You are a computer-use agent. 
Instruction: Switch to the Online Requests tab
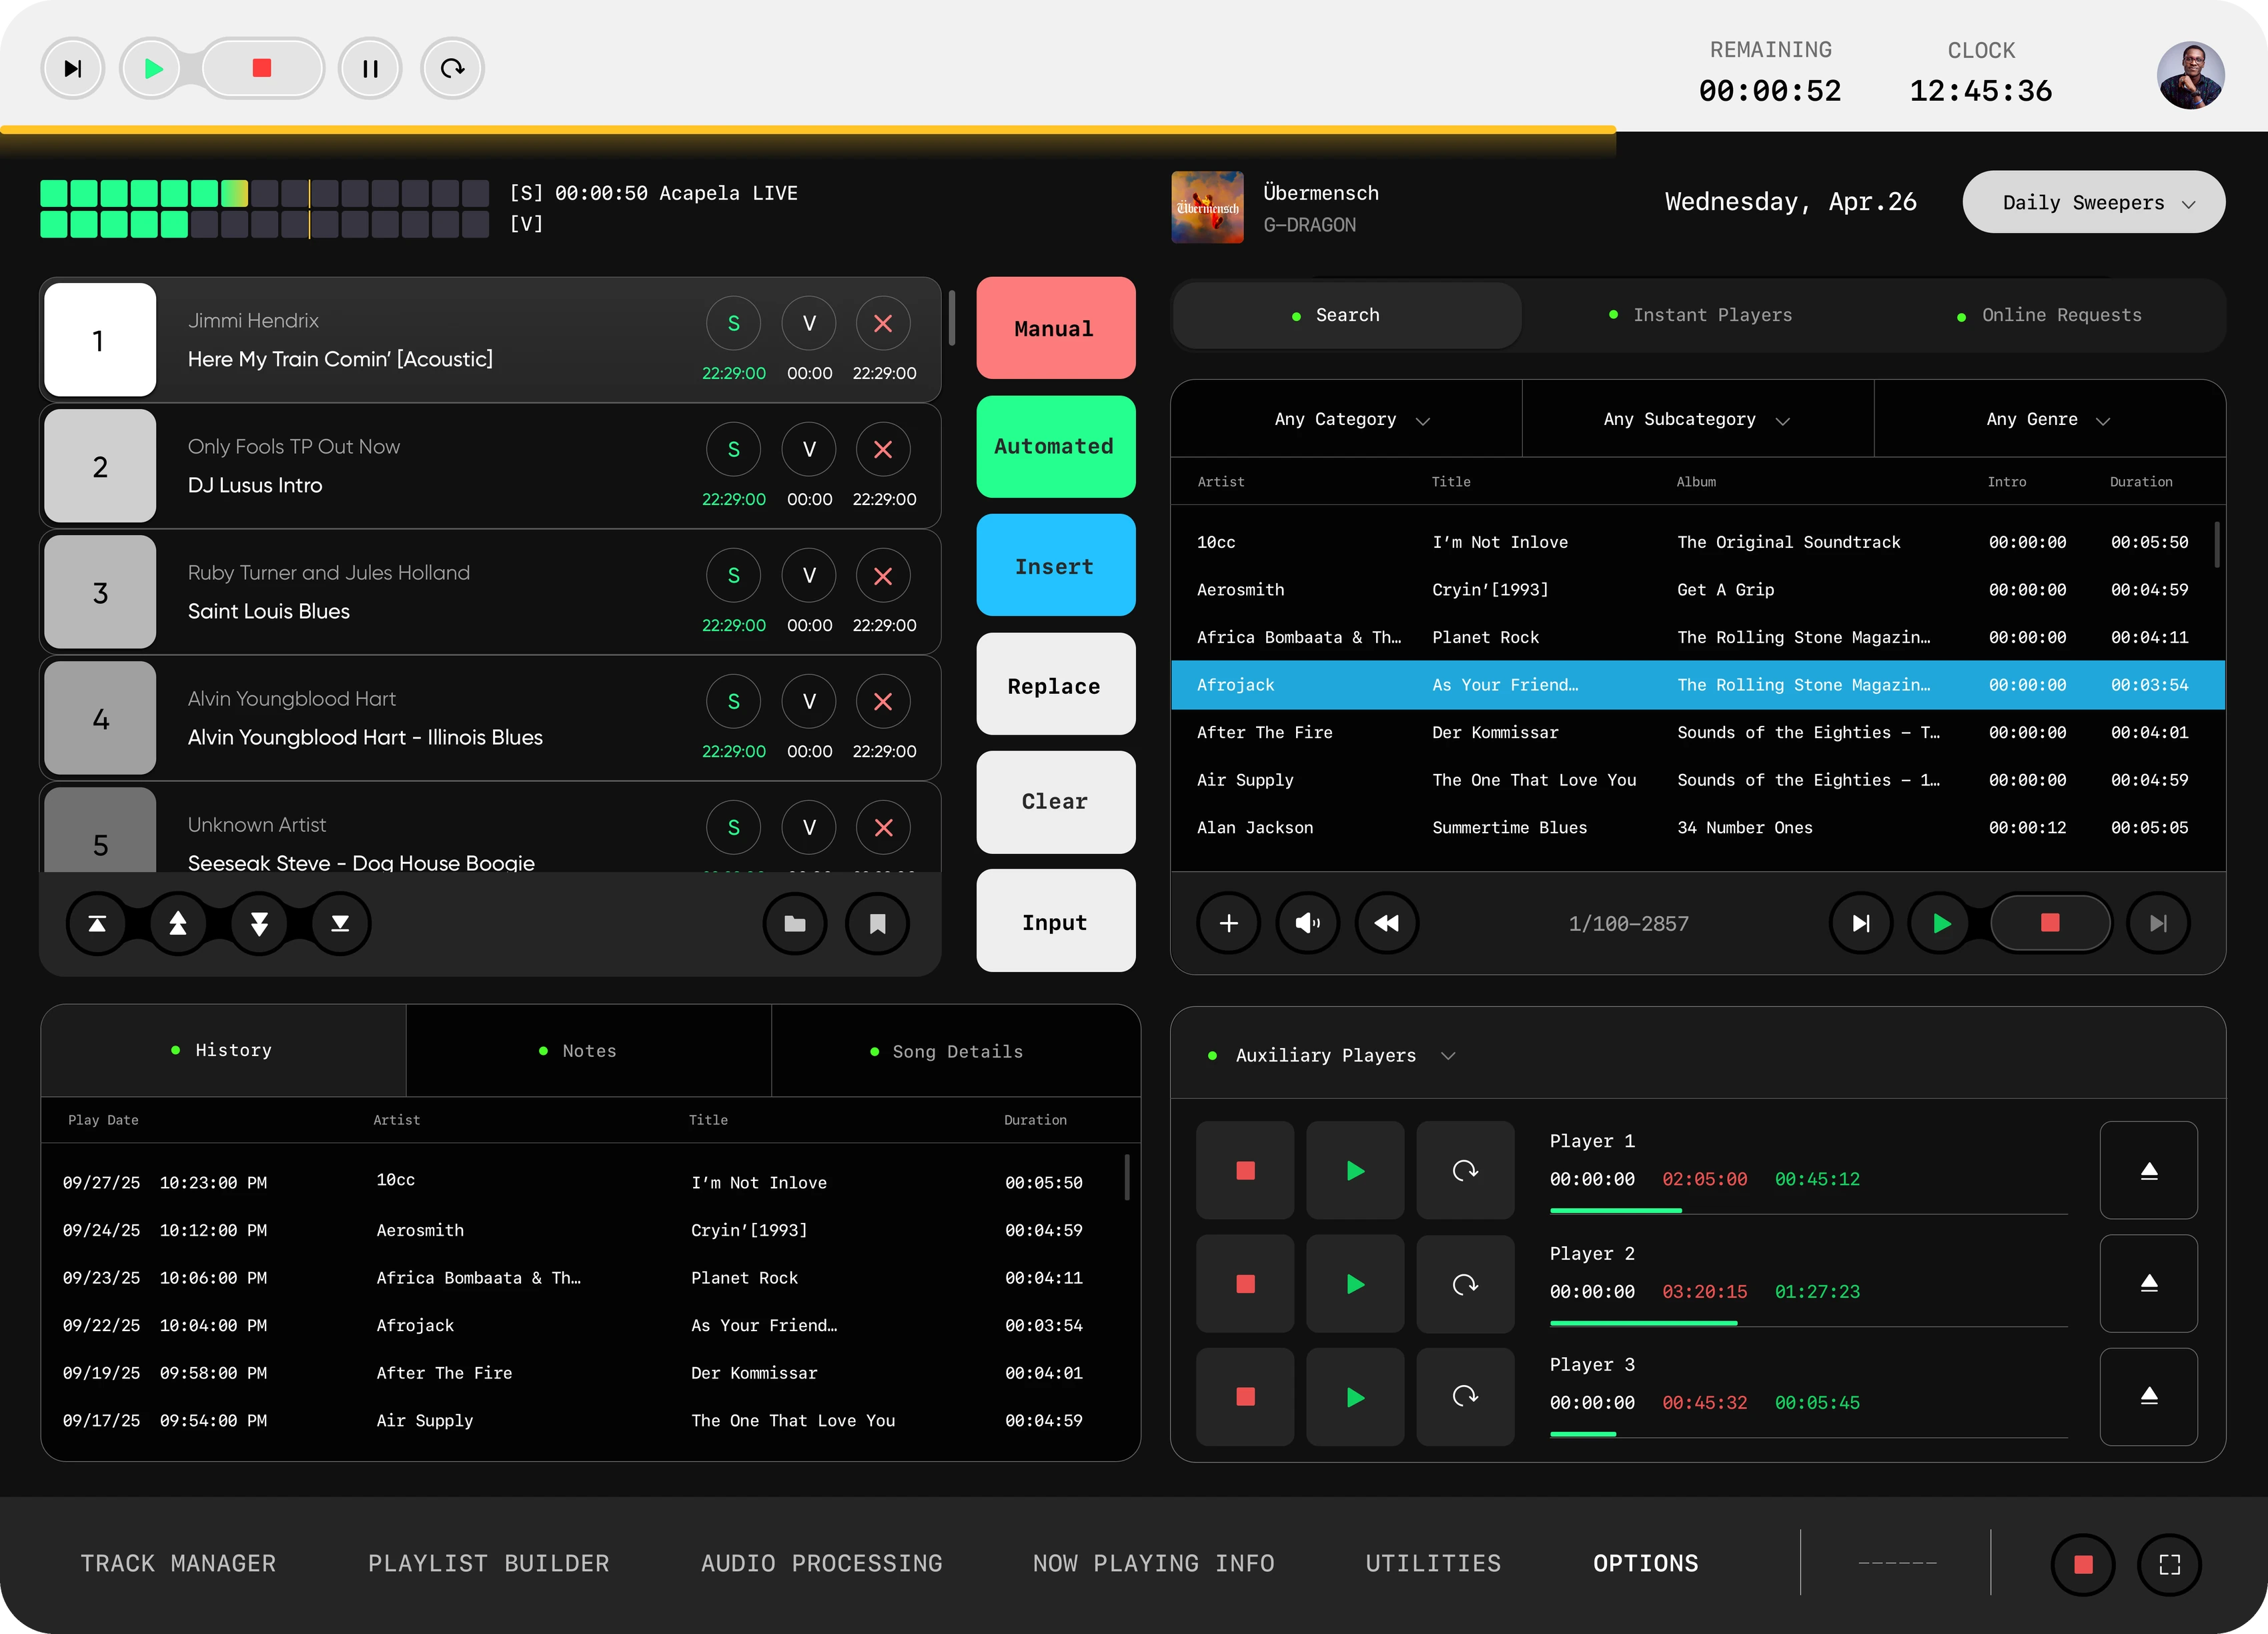[2050, 315]
